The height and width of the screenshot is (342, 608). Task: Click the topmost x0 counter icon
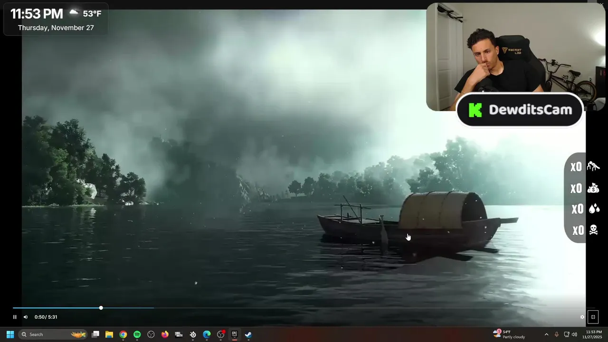click(593, 166)
